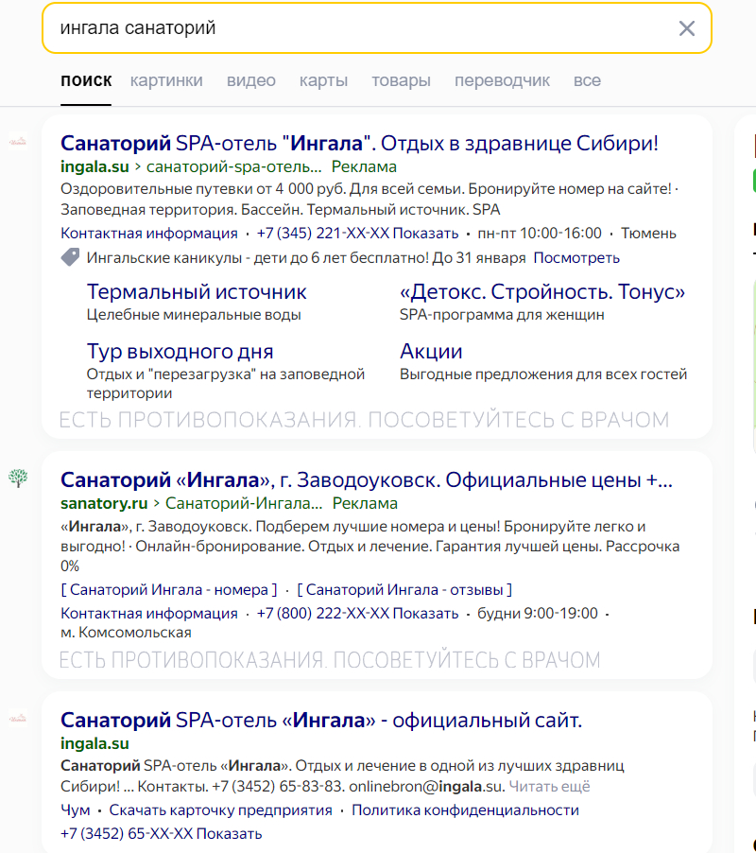Open the 'переводчик' tab
756x853 pixels.
point(502,80)
